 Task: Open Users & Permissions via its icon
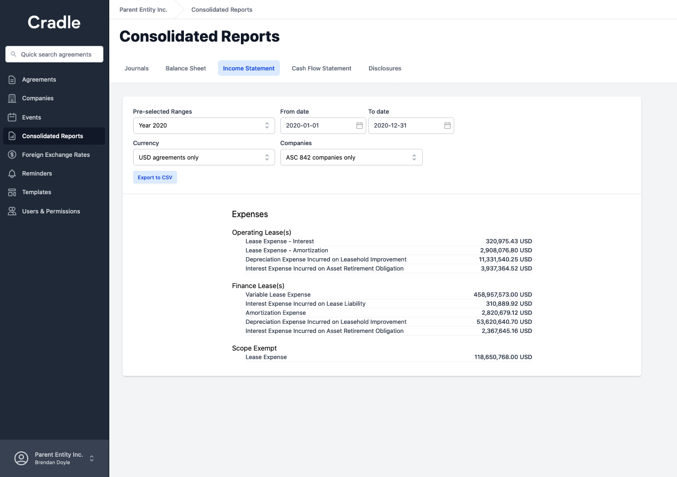12,211
